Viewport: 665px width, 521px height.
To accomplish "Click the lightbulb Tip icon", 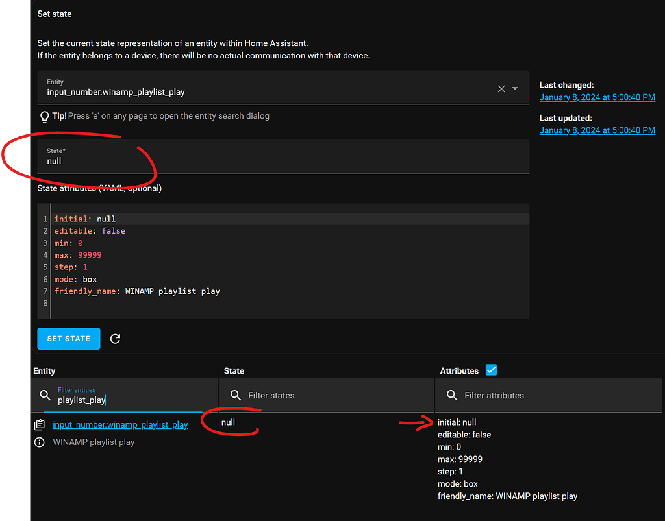I will tap(44, 117).
